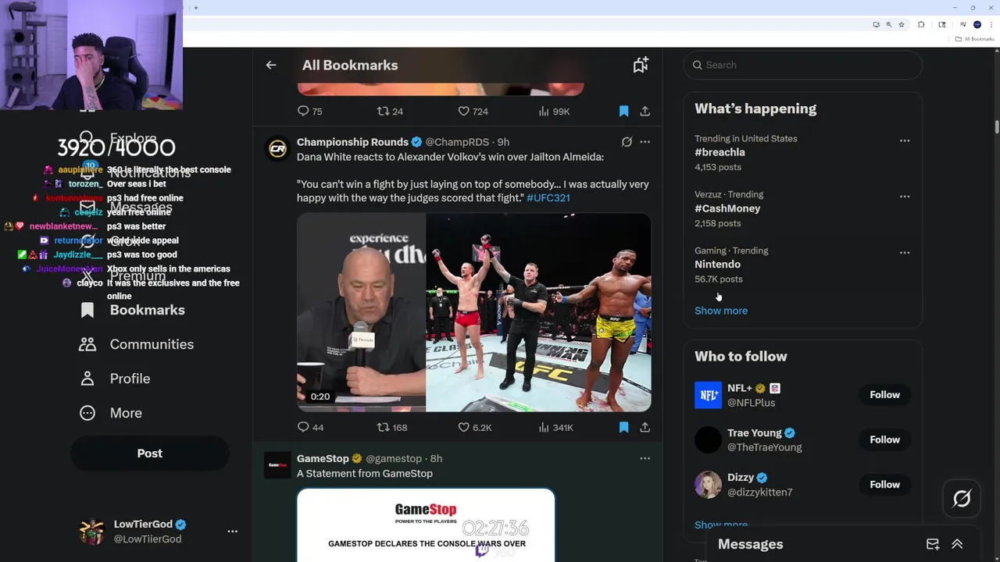The width and height of the screenshot is (1000, 562).
Task: Open the #UFC321 hashtag link
Action: coord(548,197)
